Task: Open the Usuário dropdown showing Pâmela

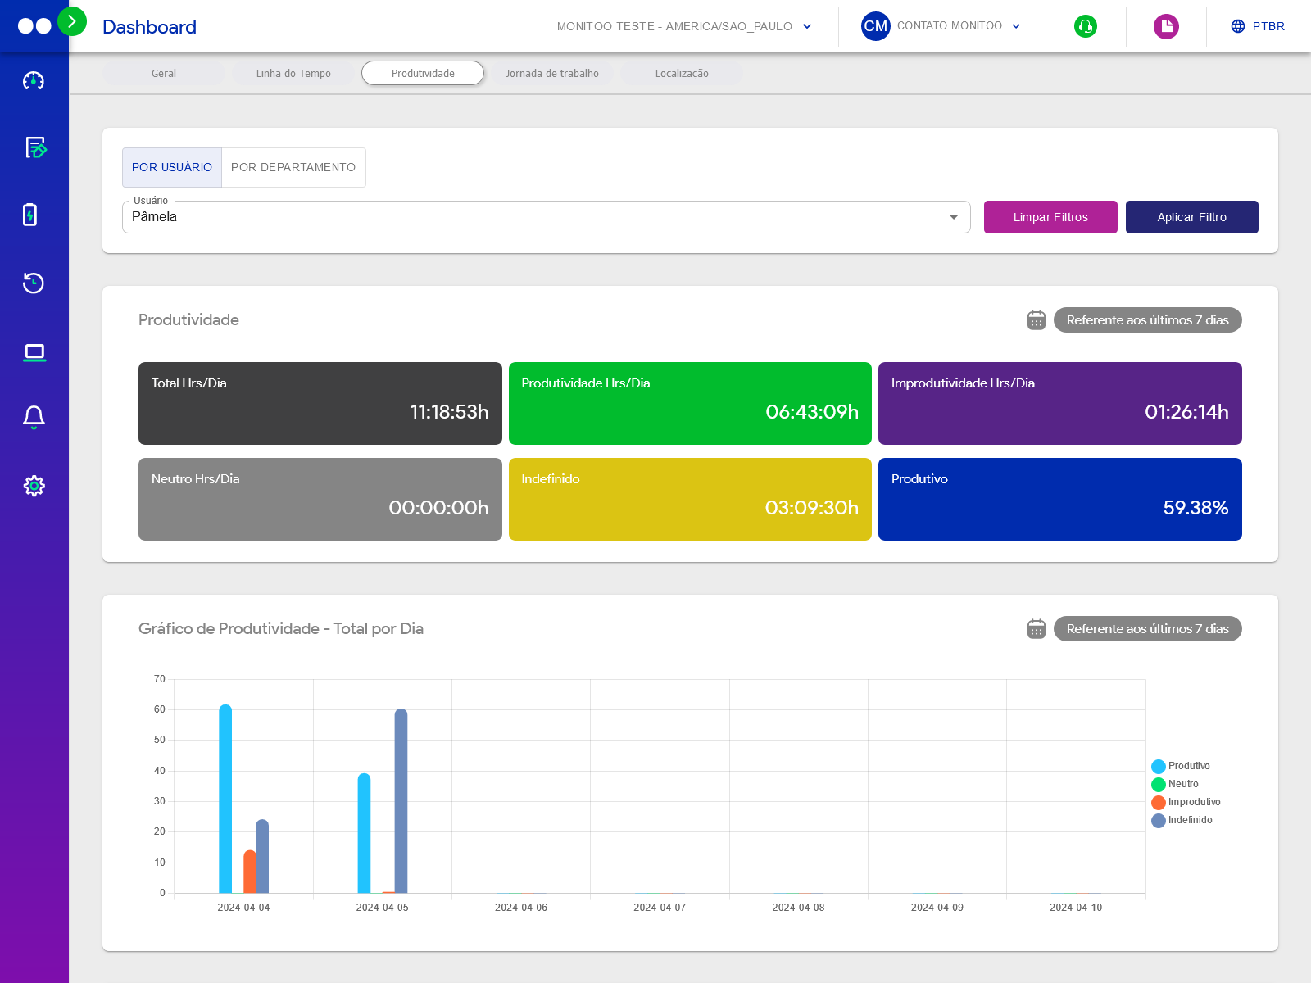Action: click(x=546, y=217)
